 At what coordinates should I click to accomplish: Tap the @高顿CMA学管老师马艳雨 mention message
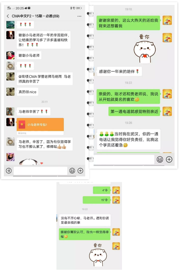coord(45,79)
